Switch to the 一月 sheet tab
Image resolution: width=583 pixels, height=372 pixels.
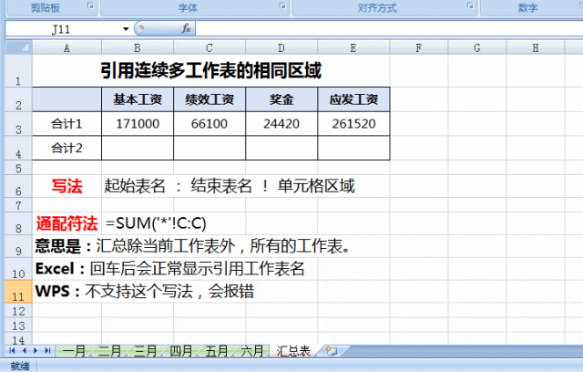point(74,351)
